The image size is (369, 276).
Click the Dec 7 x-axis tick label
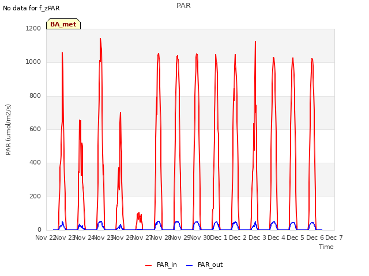point(334,237)
